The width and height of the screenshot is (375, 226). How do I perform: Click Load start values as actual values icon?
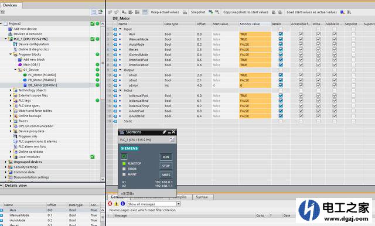click(x=280, y=12)
